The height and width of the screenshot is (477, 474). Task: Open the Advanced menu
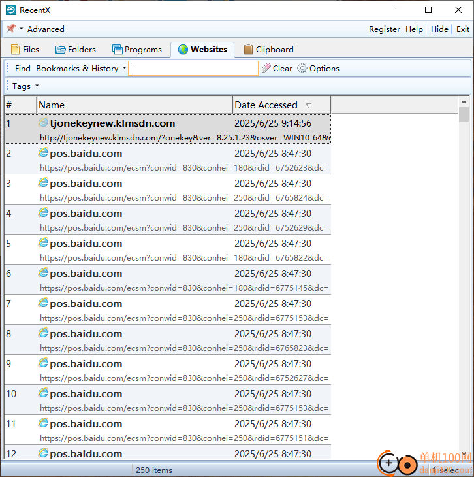point(46,29)
